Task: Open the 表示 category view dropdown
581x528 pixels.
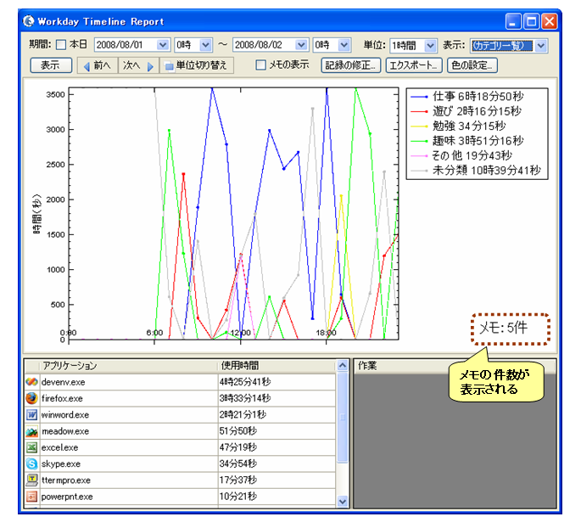Action: pos(540,46)
